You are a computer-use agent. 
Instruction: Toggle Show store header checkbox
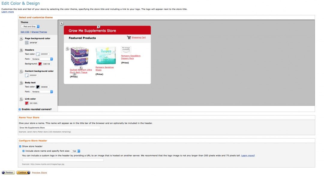tap(20, 146)
